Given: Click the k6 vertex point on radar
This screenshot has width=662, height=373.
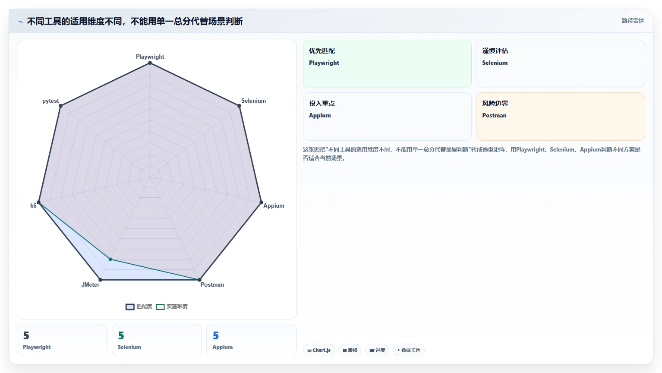Looking at the screenshot, I should pos(39,202).
